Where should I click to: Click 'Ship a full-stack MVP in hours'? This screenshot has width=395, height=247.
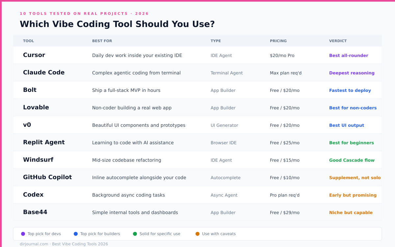point(126,90)
